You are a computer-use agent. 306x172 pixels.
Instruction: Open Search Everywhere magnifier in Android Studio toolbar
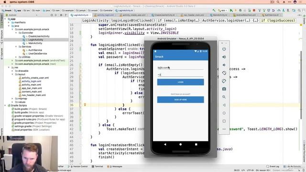(x=299, y=11)
